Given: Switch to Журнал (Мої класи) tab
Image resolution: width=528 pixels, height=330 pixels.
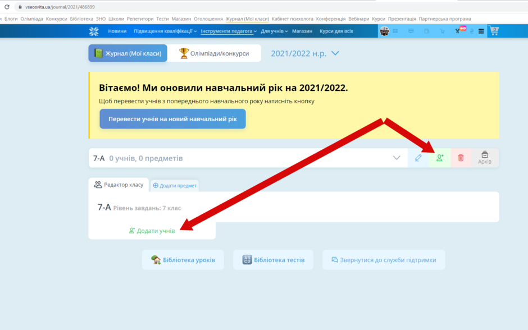Looking at the screenshot, I should pos(128,53).
